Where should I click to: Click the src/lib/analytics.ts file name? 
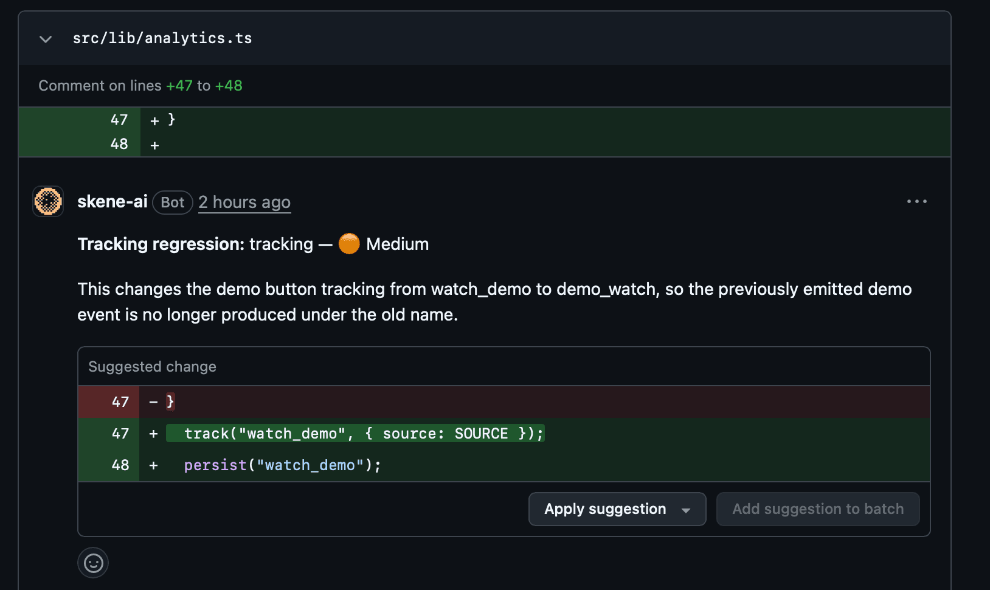(162, 38)
